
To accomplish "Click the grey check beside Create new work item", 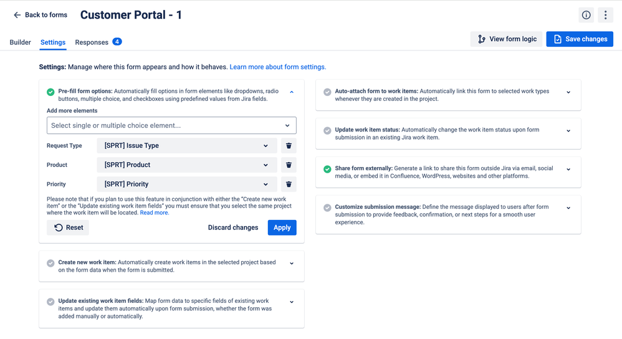I will [50, 263].
